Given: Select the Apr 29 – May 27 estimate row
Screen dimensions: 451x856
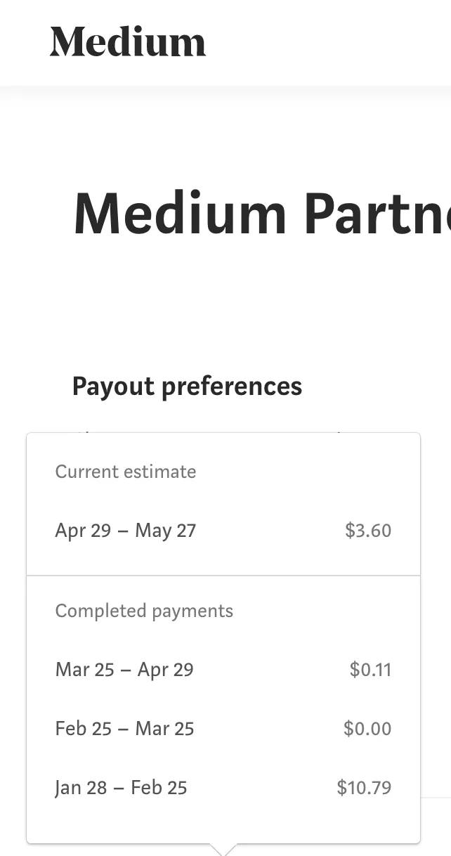Looking at the screenshot, I should (126, 530).
